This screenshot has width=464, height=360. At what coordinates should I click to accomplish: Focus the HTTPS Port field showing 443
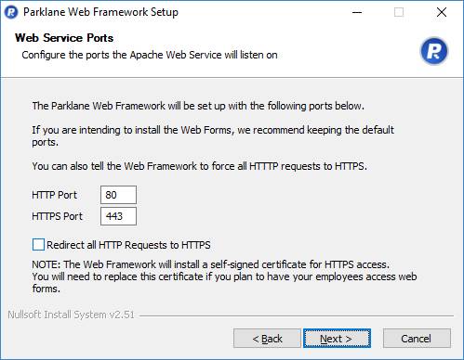tap(118, 216)
